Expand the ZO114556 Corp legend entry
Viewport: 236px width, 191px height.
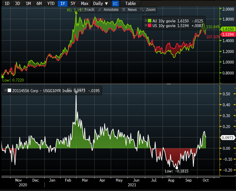(6, 91)
